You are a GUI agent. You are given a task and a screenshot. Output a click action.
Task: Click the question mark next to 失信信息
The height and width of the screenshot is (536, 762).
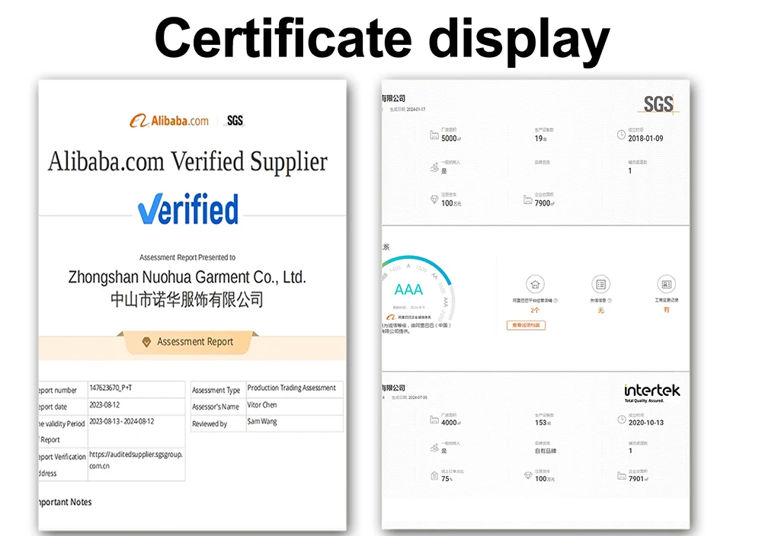[x=610, y=301]
